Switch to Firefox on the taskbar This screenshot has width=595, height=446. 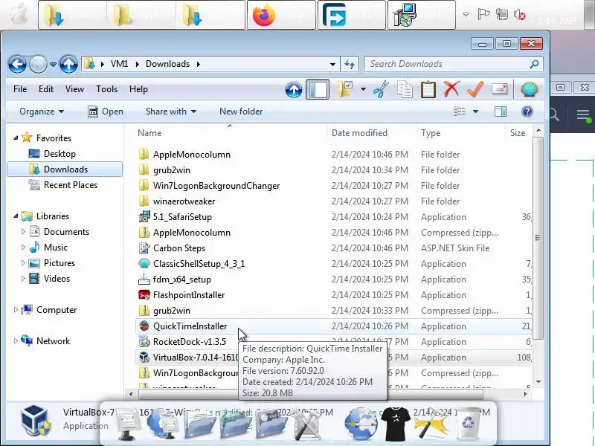coord(282,15)
